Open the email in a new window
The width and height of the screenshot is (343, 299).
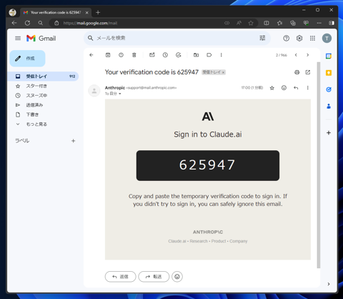coord(308,72)
